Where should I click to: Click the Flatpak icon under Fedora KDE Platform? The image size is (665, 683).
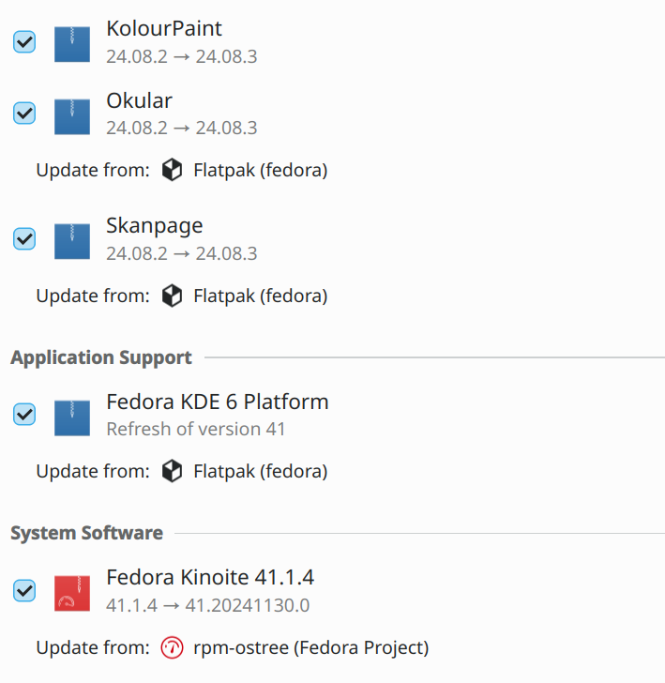click(x=172, y=471)
